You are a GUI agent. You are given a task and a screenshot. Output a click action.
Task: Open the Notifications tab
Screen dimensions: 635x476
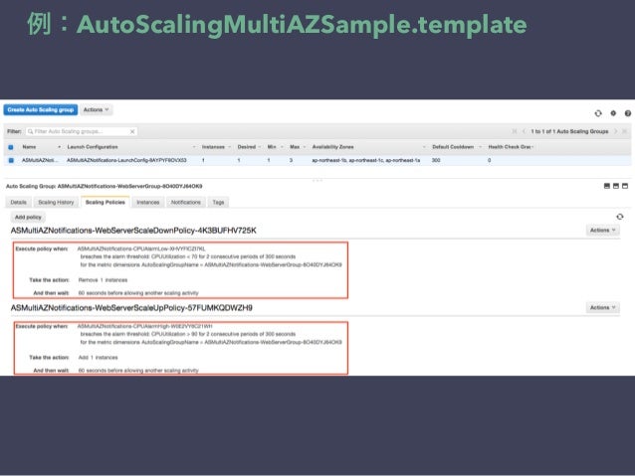click(x=186, y=202)
